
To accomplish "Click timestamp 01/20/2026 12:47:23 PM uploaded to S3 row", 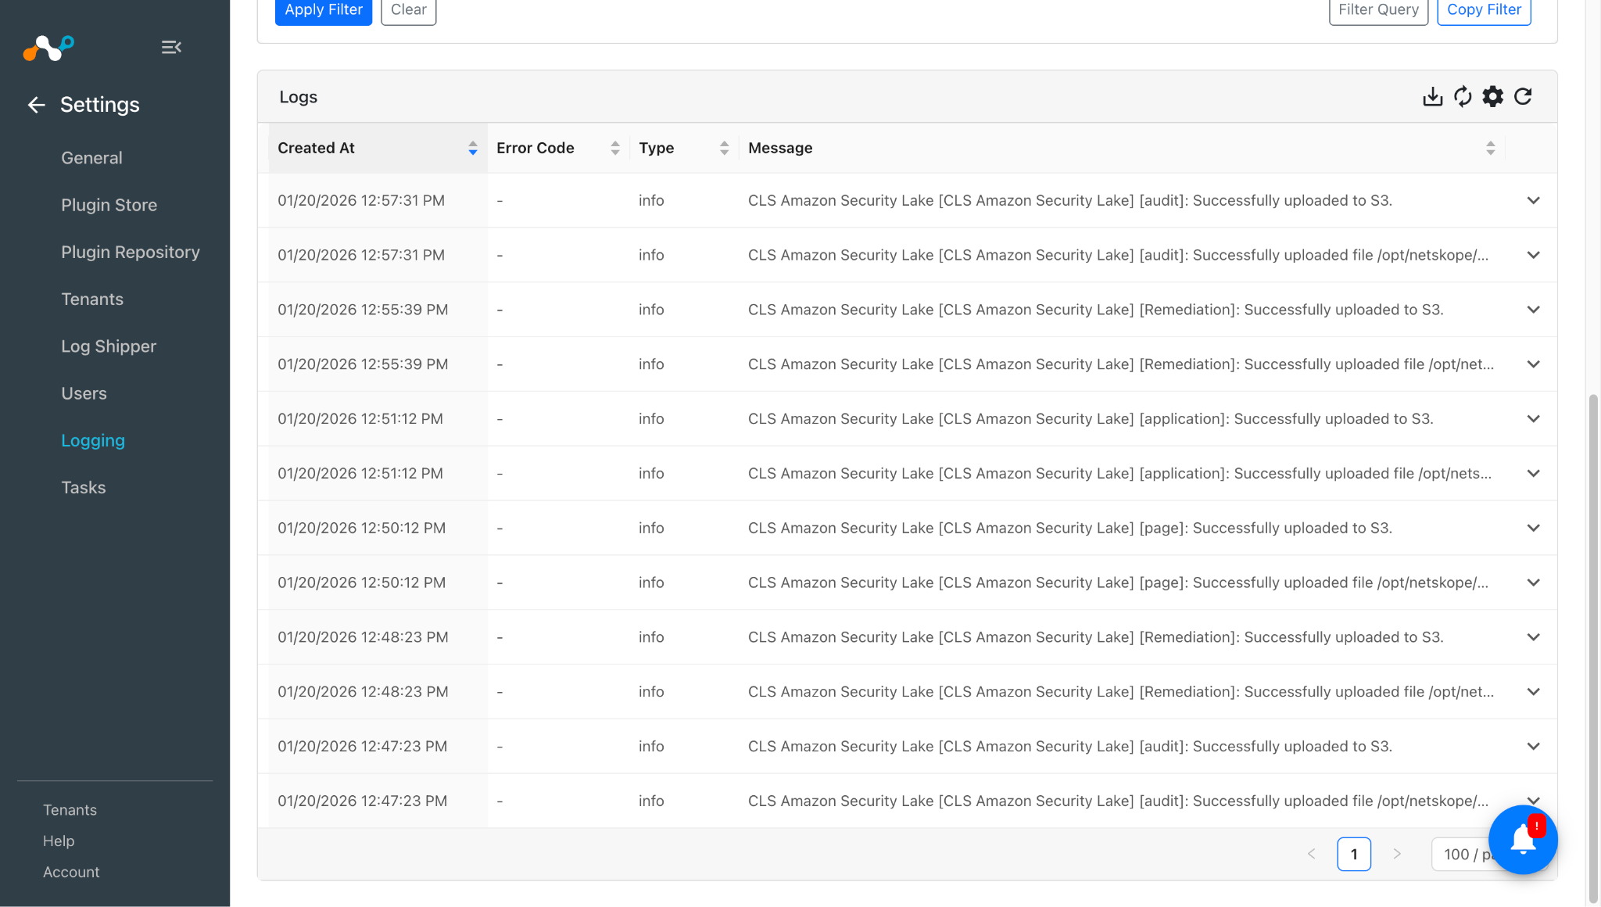I will [363, 746].
